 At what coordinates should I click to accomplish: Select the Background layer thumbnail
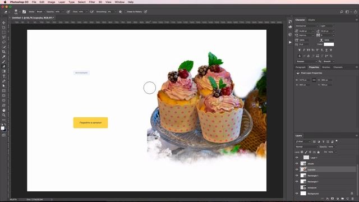click(303, 194)
